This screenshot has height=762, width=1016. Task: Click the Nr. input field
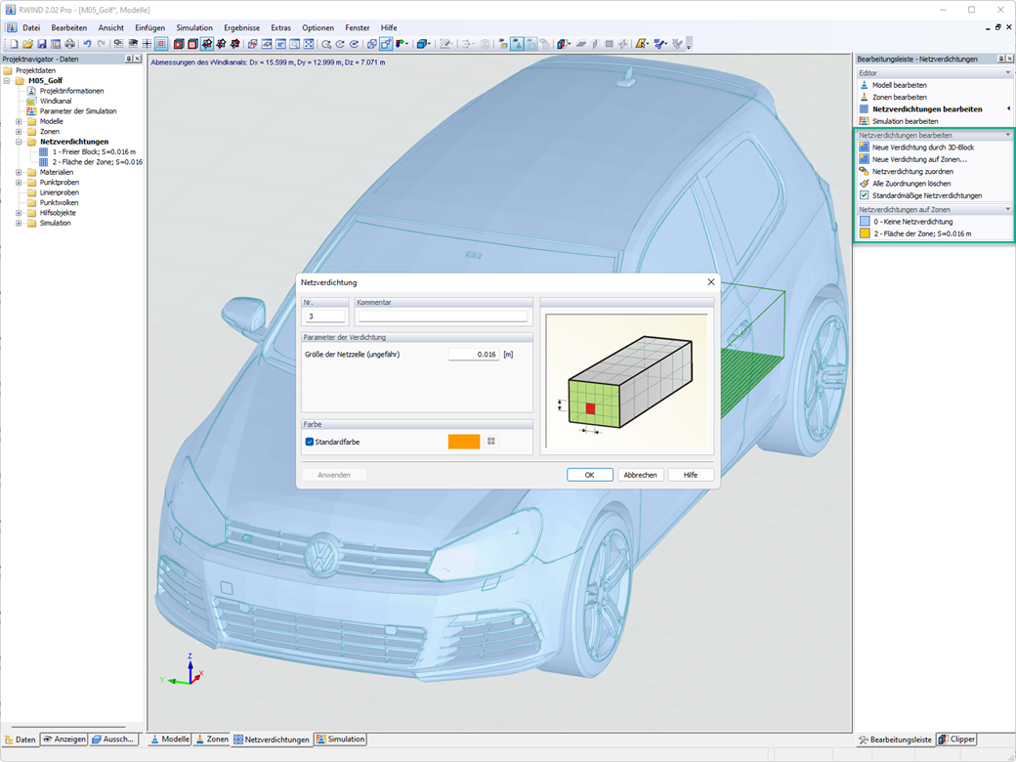325,317
